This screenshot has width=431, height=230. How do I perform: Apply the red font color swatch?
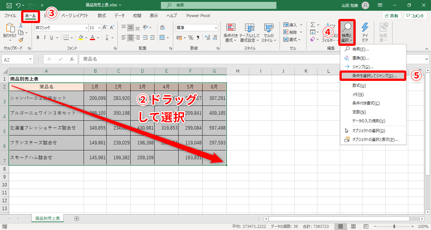pos(92,38)
